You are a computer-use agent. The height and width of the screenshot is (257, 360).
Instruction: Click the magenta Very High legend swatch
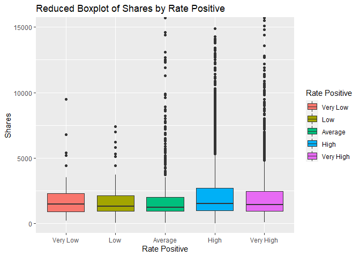click(x=313, y=156)
